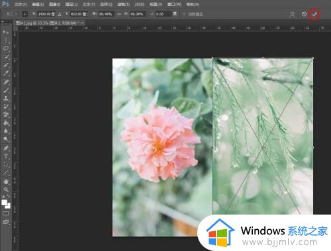Set the reference point location
This screenshot has height=251, width=331.
(24, 14)
